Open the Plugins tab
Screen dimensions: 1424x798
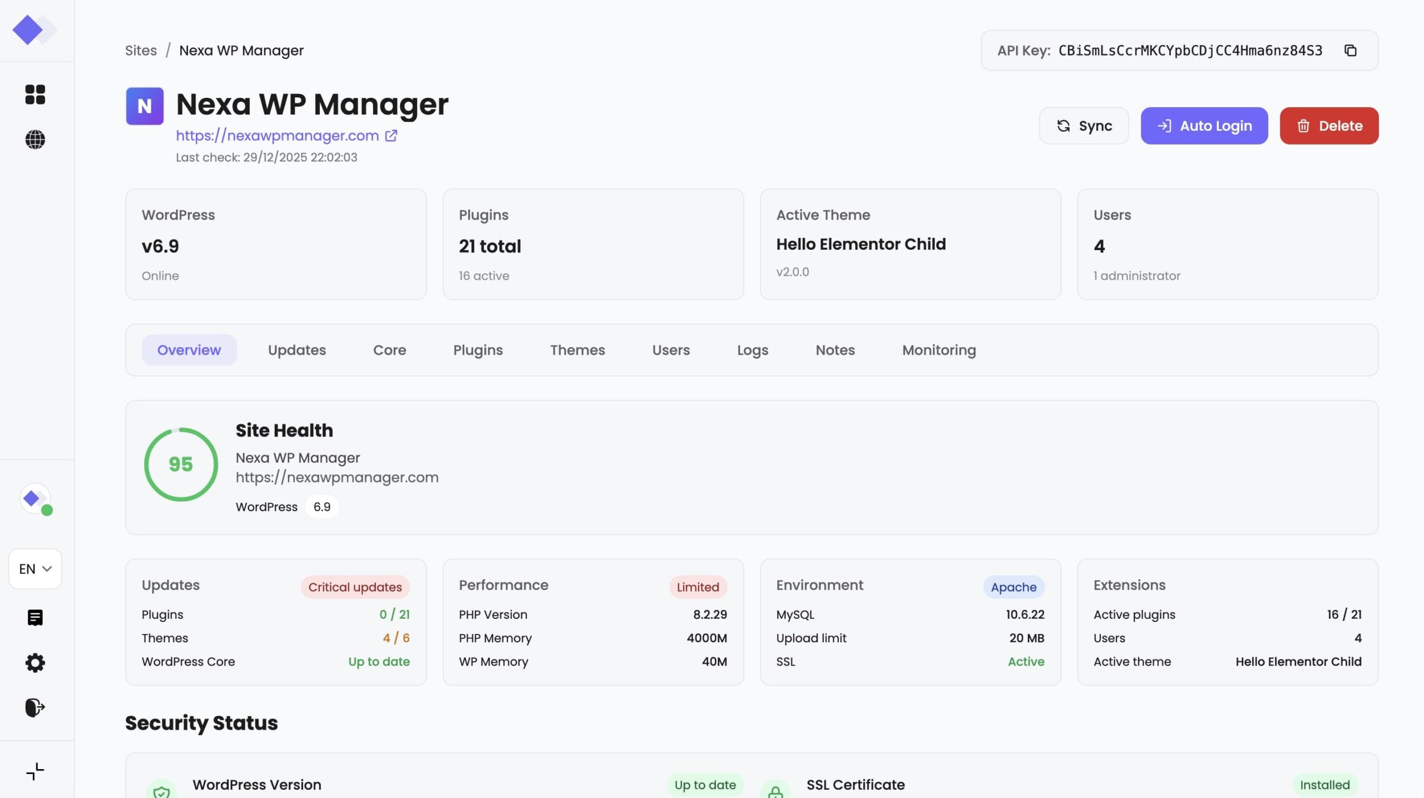pos(478,350)
